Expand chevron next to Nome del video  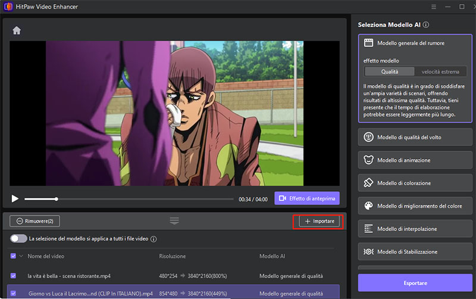click(x=22, y=256)
